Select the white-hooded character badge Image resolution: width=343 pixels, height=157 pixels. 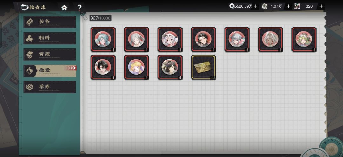point(270,39)
